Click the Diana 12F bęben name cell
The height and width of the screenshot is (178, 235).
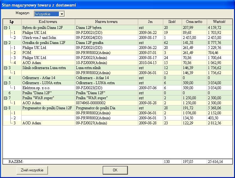pos(106,28)
